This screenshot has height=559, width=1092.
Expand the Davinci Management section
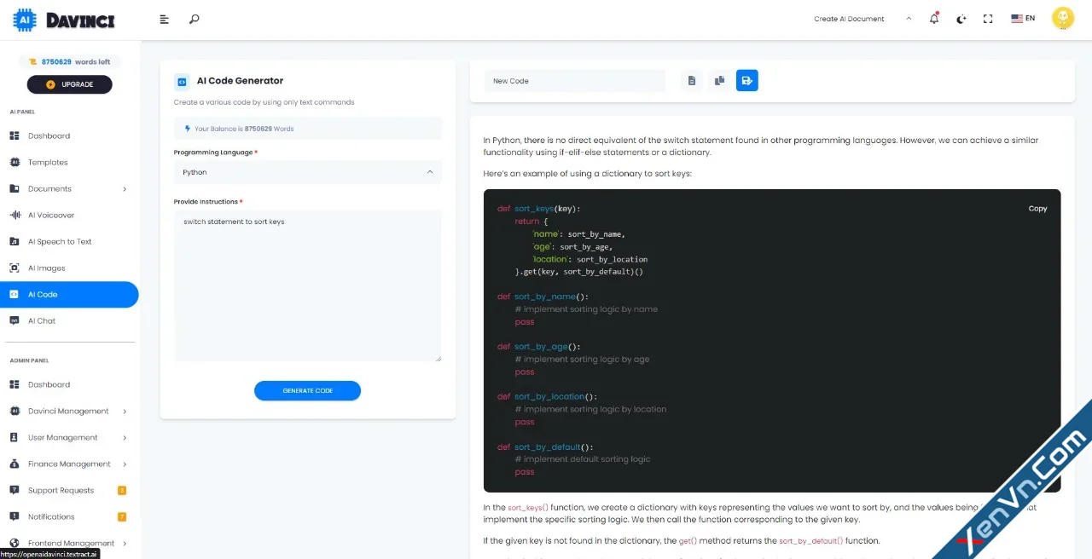pyautogui.click(x=68, y=411)
